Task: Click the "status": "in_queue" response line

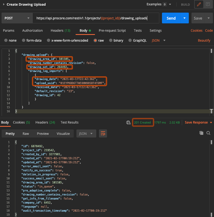Action: (x=38, y=186)
